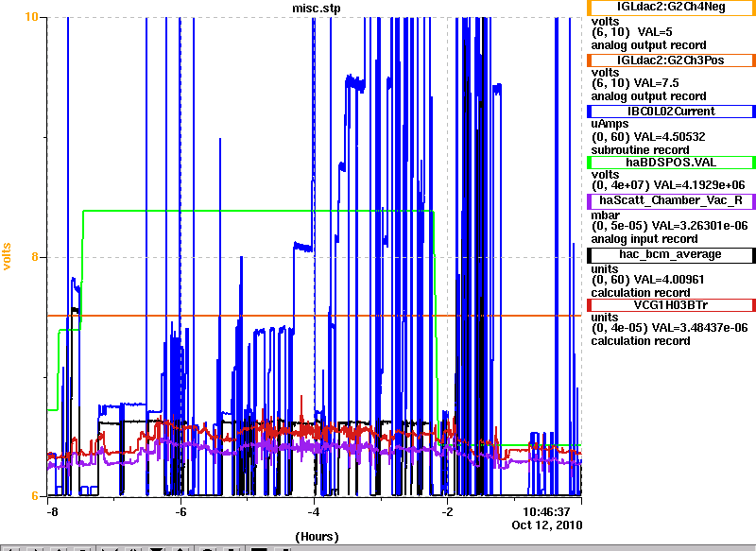Click the date Oct 12, 2010
This screenshot has height=551, width=756.
point(547,525)
